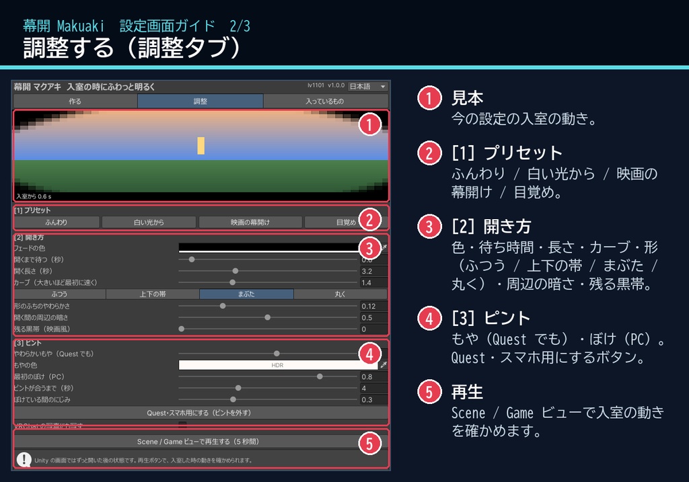Click the 開く長さ value field 3.2
689x482 pixels.
pos(373,271)
